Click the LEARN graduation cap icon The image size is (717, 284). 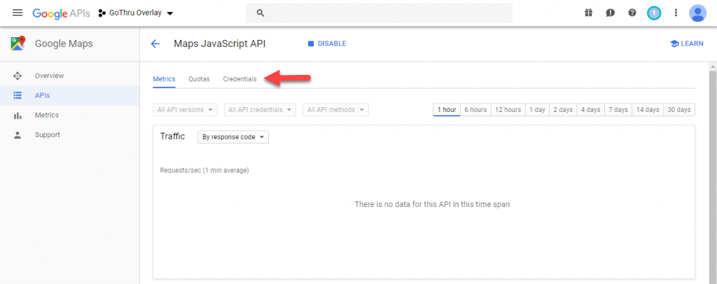coord(674,44)
